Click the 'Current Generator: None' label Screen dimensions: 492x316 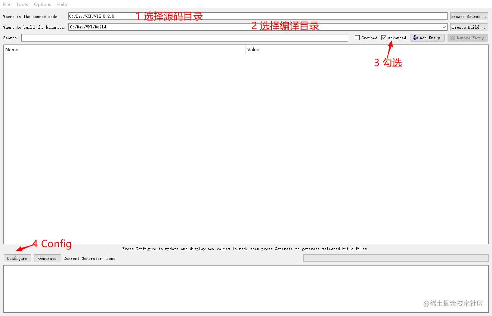pos(89,258)
